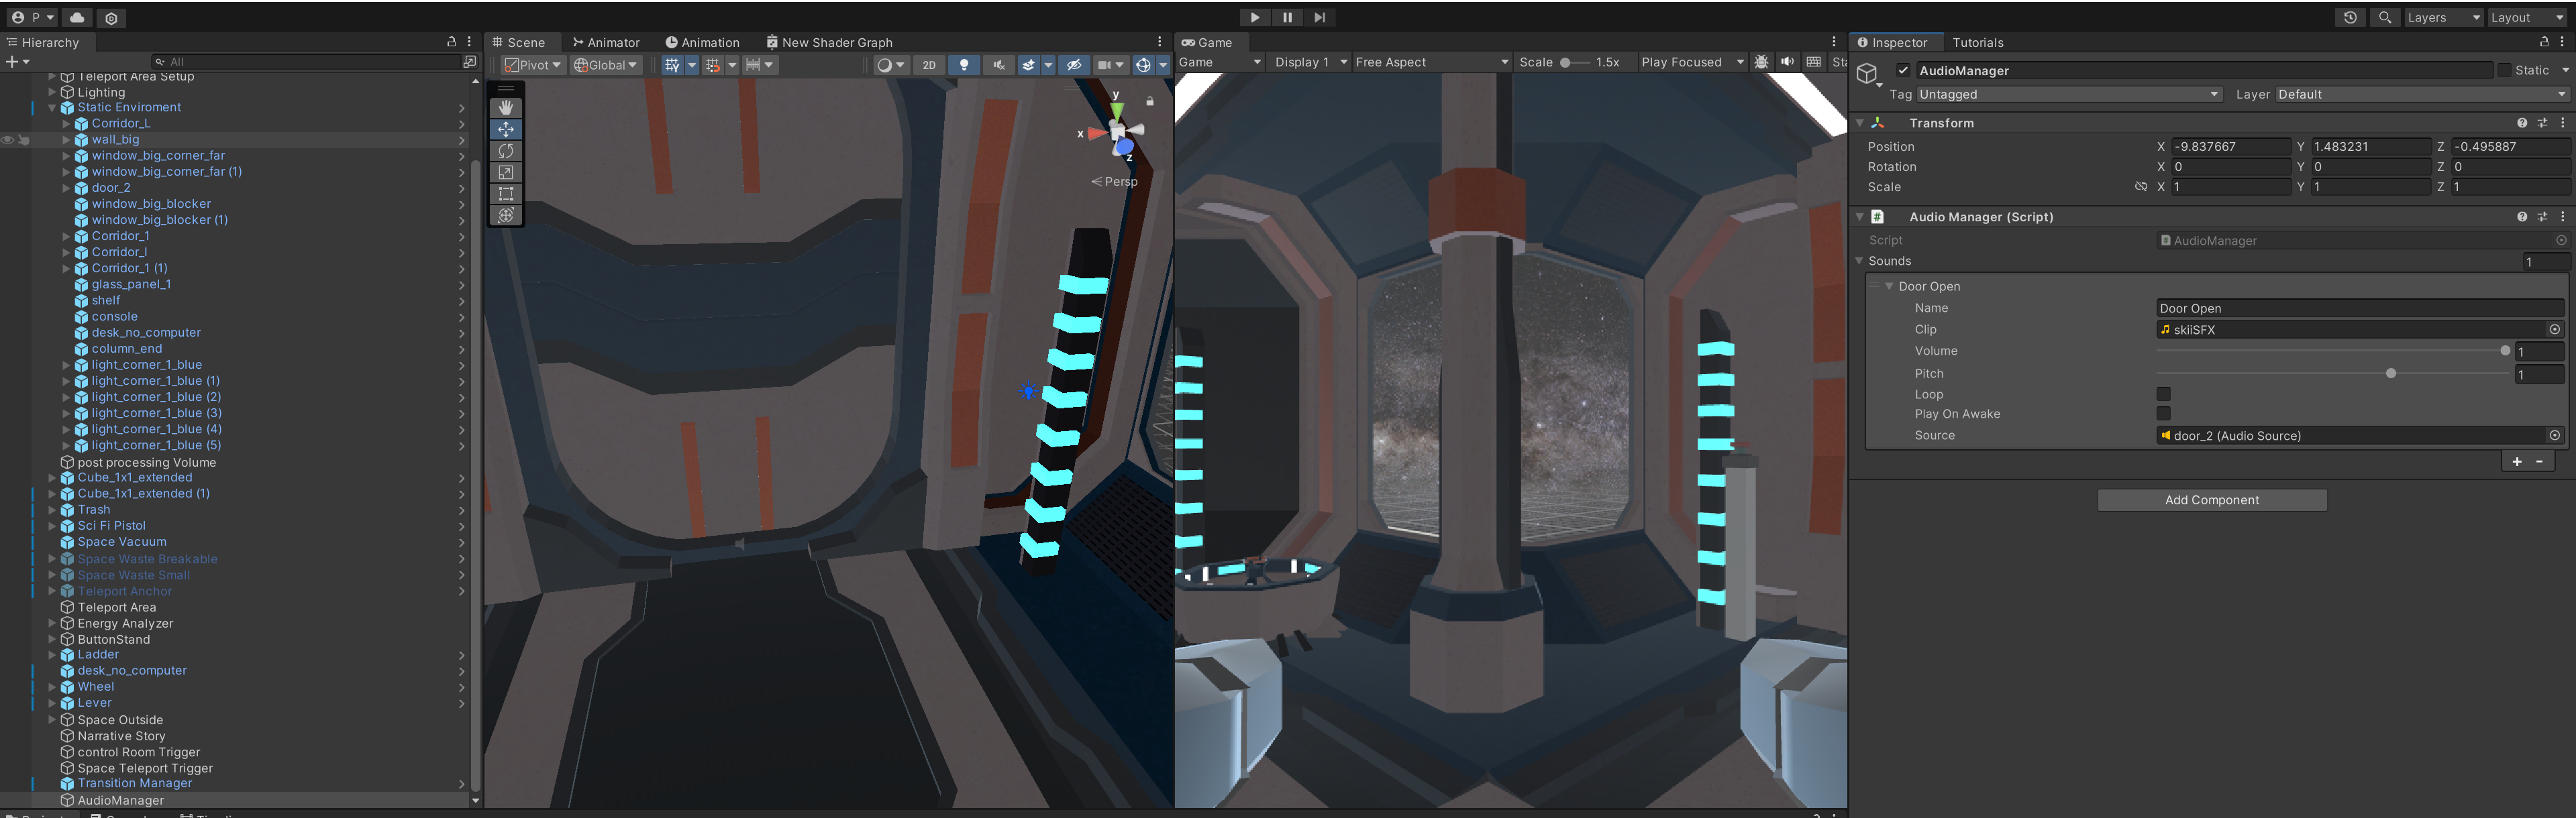Select the Rotate tool in Scene
This screenshot has width=2576, height=818.
click(x=506, y=151)
